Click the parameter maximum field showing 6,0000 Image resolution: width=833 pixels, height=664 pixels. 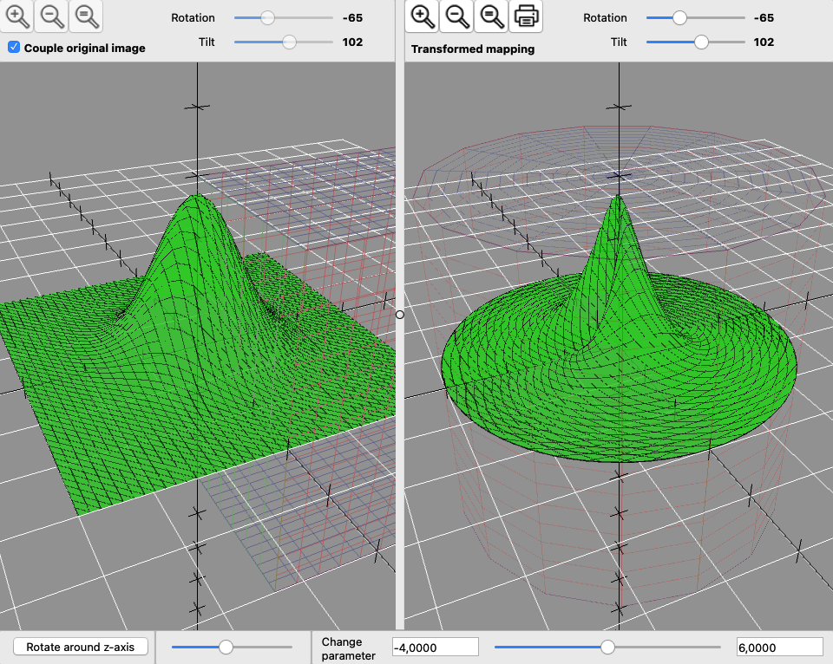pos(778,648)
